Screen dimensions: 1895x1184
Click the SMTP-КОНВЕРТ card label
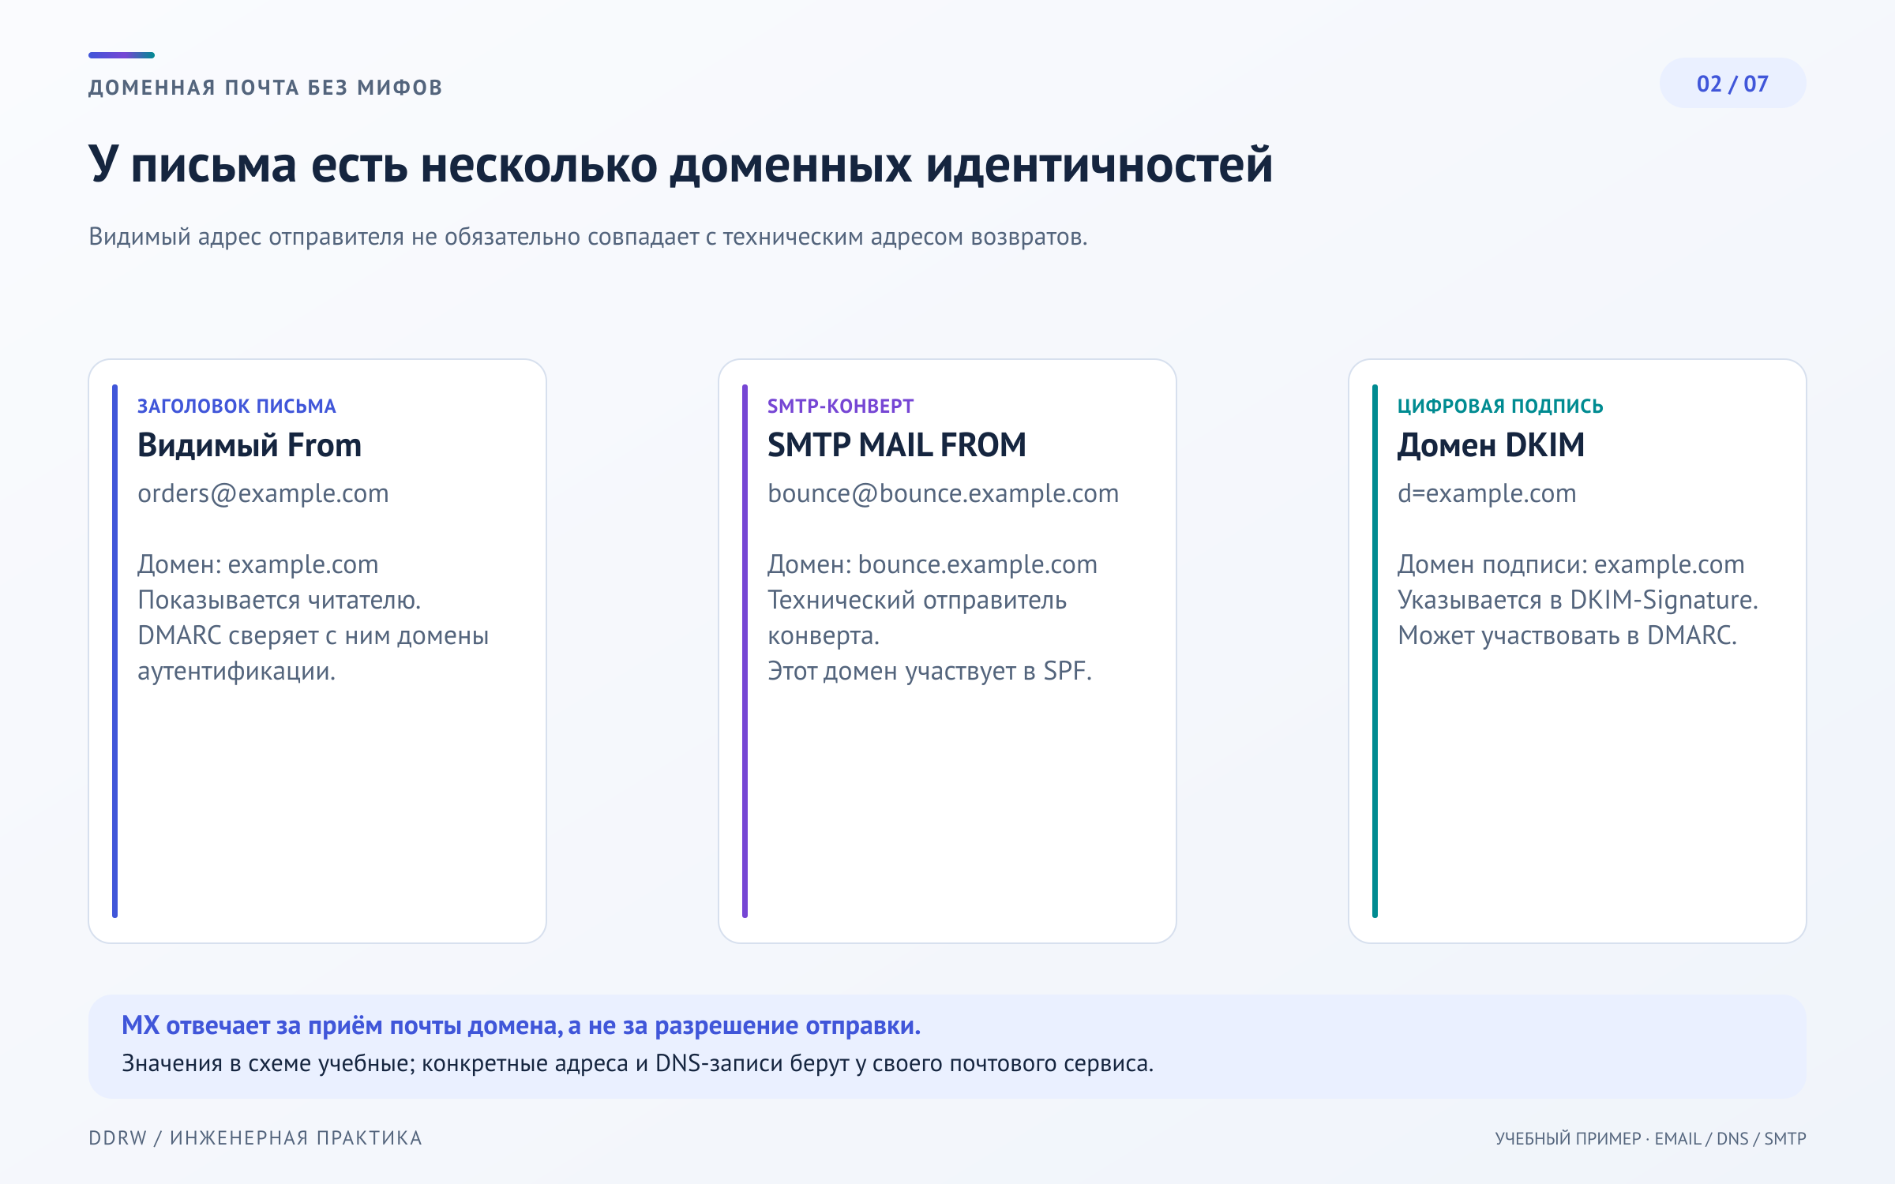pos(840,406)
